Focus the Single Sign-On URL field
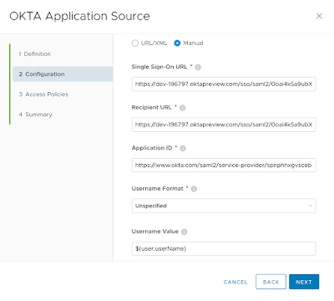This screenshot has height=301, width=334. 224,84
